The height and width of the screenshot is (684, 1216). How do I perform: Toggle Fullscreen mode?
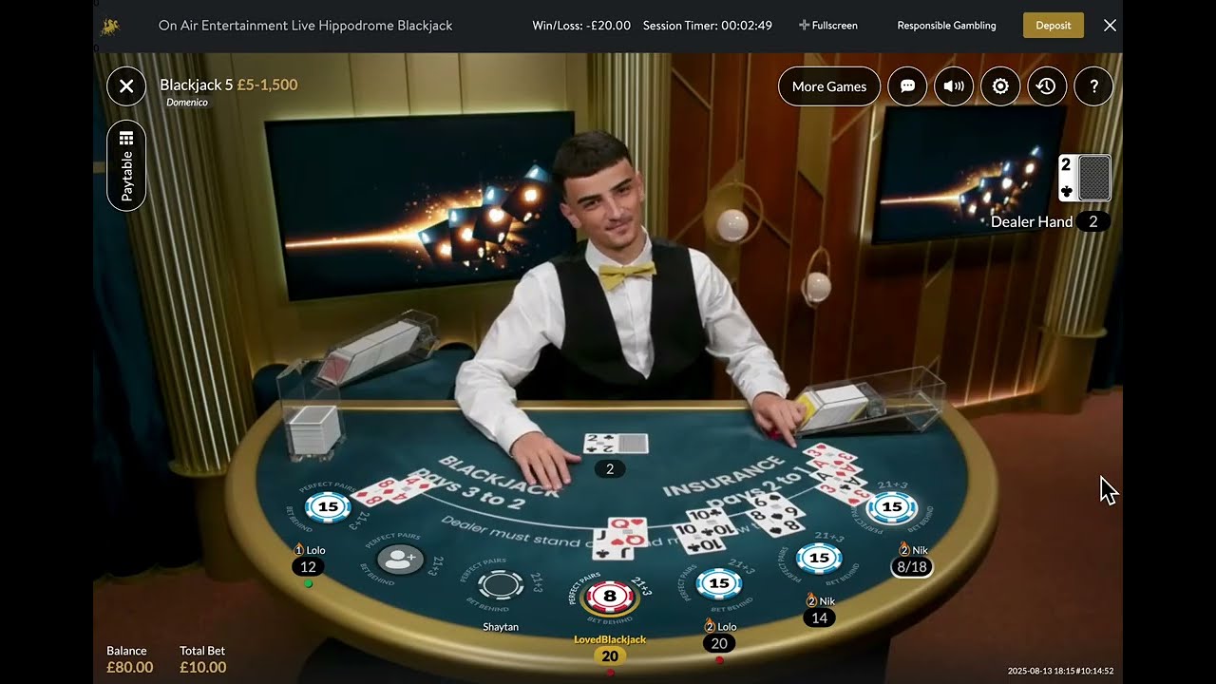828,26
